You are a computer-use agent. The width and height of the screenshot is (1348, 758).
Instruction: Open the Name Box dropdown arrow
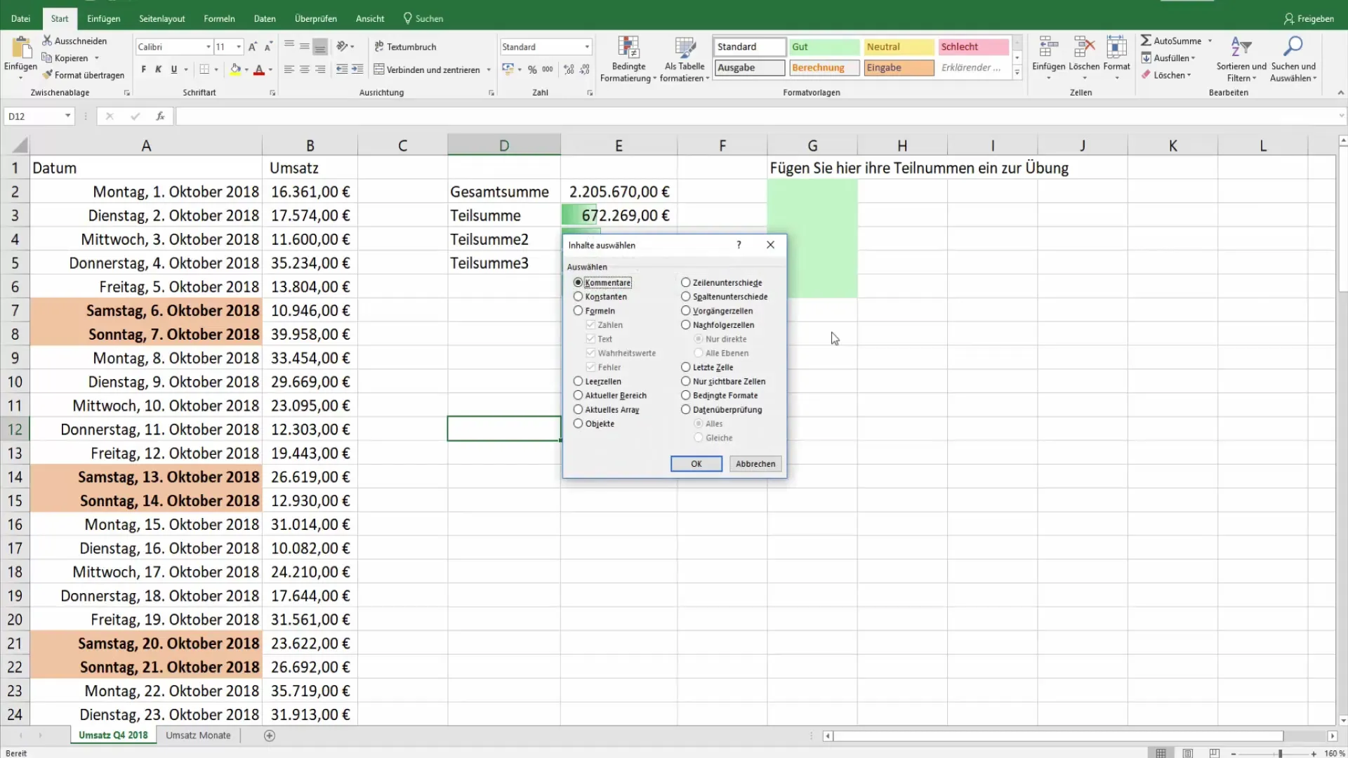click(67, 116)
